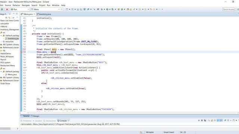The width and height of the screenshot is (239, 134).
Task: Click Collapse All in Package Explorer
Action: [6, 17]
